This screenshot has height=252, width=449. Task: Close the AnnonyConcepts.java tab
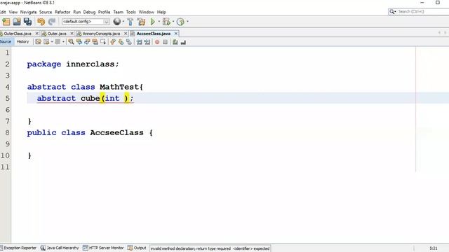pos(126,34)
